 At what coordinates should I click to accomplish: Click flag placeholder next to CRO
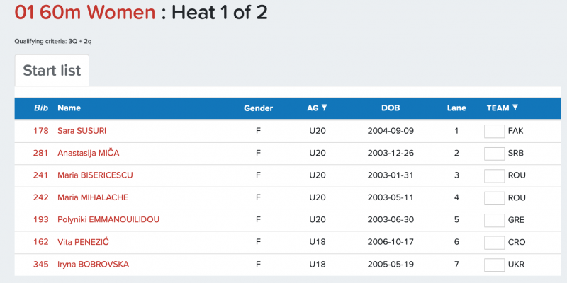pos(494,242)
